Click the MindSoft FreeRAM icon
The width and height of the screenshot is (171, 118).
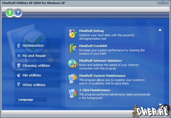click(73, 48)
